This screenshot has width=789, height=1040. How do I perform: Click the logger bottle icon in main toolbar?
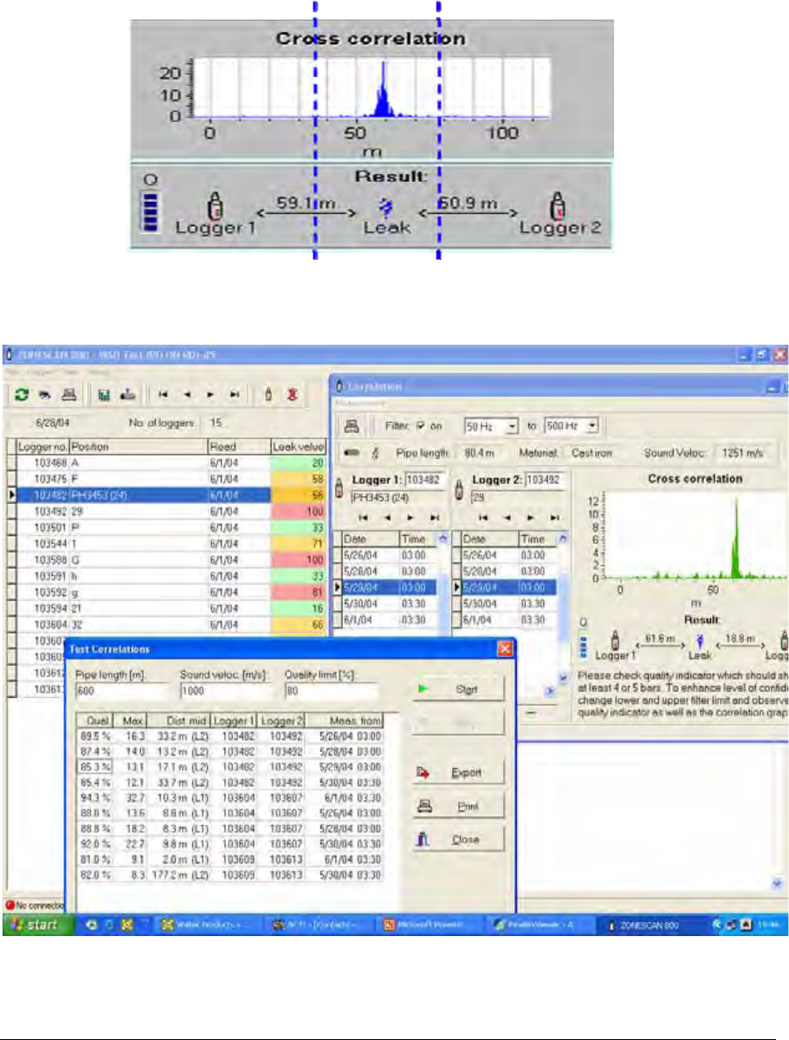[x=268, y=393]
